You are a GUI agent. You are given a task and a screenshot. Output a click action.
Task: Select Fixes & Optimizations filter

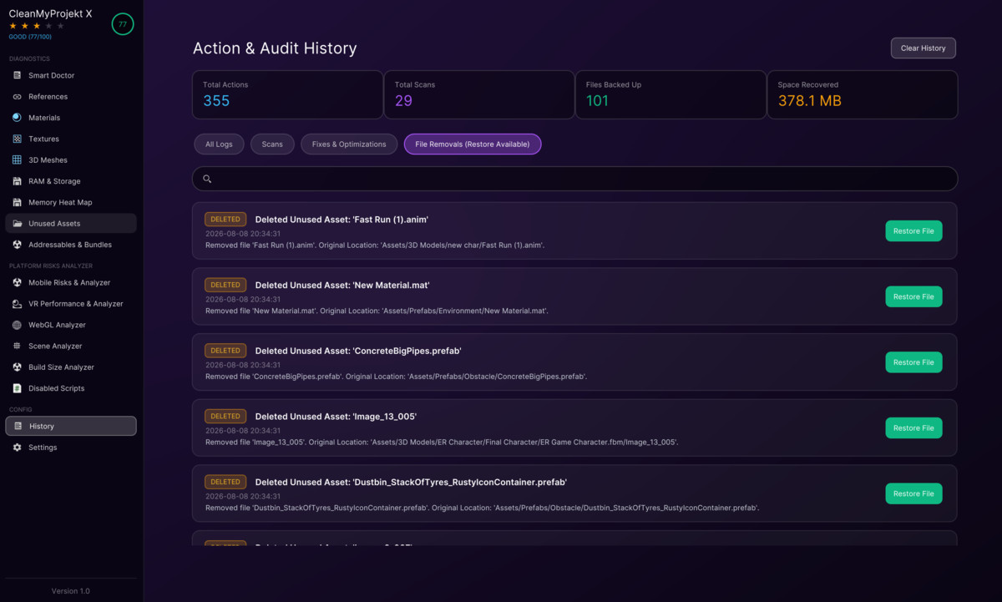(349, 144)
